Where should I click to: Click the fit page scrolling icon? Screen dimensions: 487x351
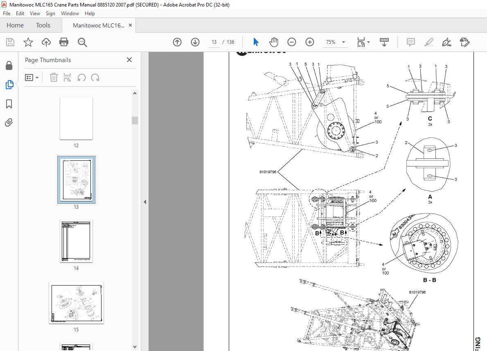coord(361,42)
